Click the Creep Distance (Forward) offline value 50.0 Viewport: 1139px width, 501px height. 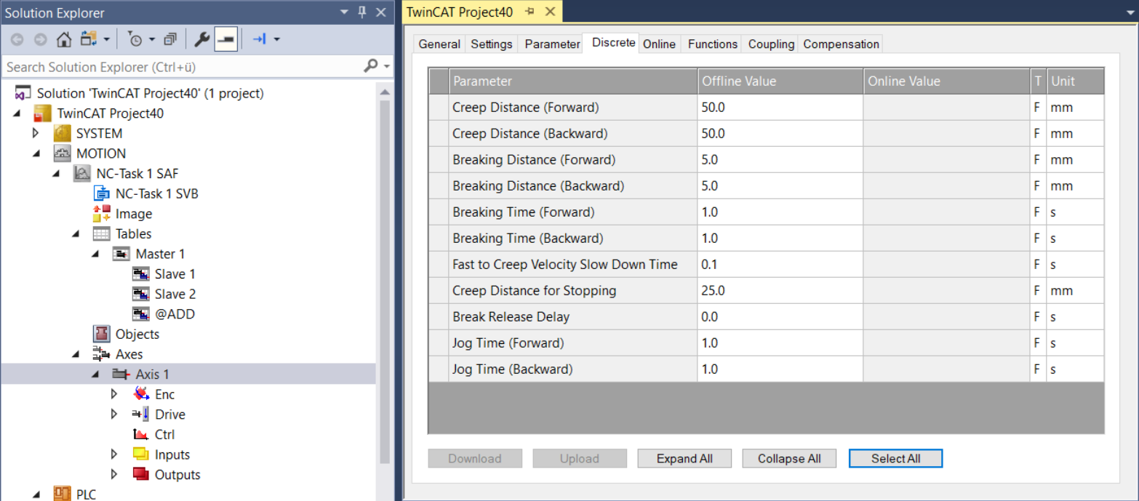(x=780, y=108)
